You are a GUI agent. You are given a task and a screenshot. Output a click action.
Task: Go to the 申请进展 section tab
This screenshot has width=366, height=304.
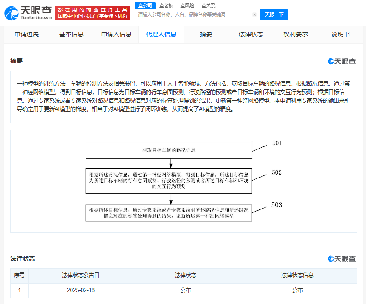27,34
